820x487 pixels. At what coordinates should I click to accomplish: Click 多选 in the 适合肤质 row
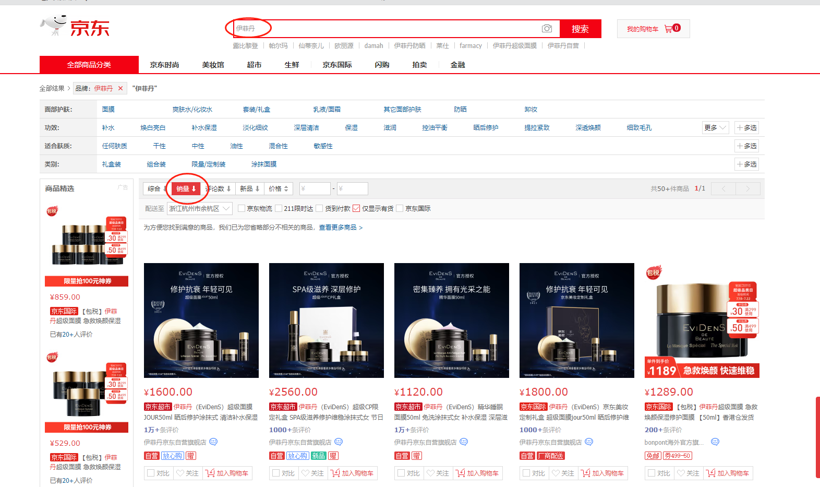tap(746, 146)
